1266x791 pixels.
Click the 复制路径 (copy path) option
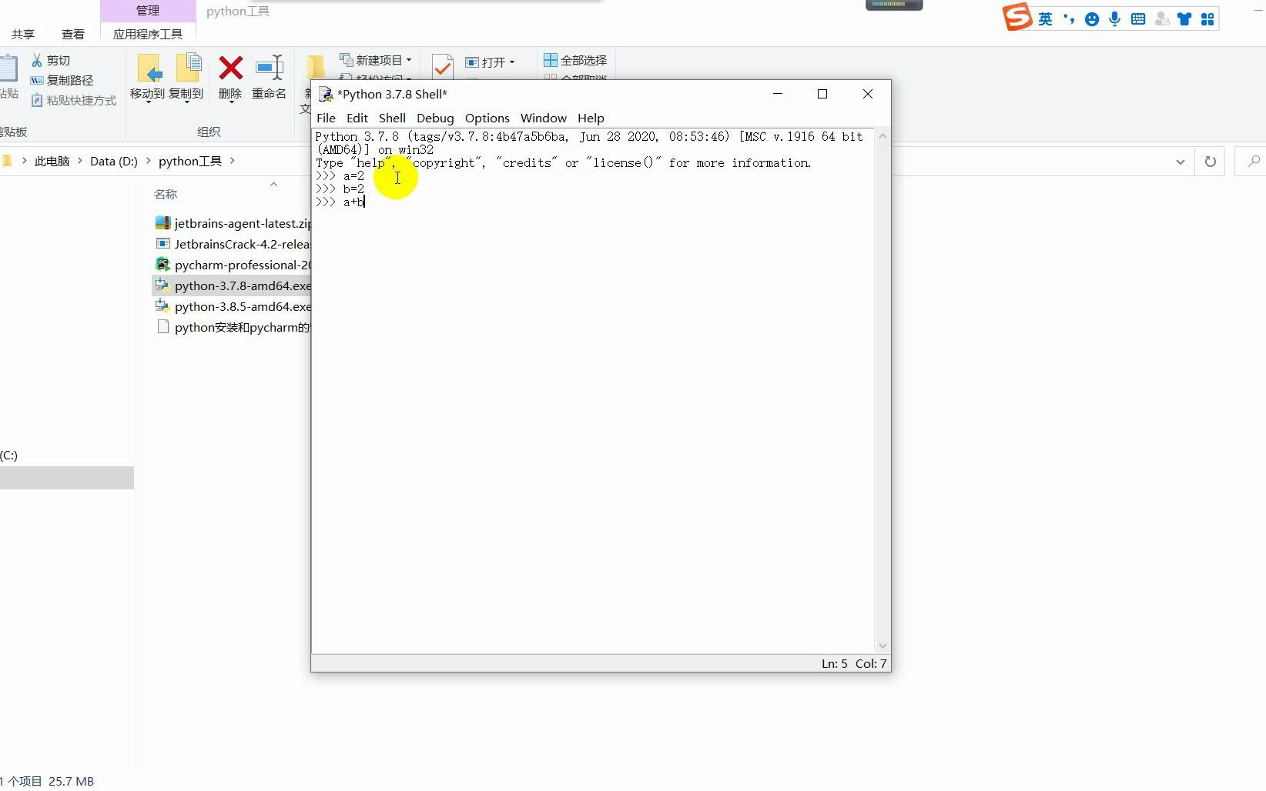[69, 80]
